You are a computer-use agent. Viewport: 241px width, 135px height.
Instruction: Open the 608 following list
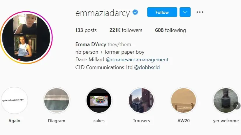pyautogui.click(x=170, y=30)
